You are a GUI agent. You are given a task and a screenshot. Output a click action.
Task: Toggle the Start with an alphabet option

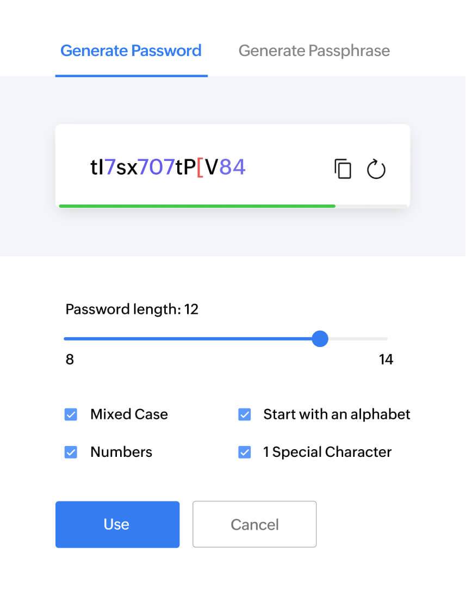click(245, 414)
